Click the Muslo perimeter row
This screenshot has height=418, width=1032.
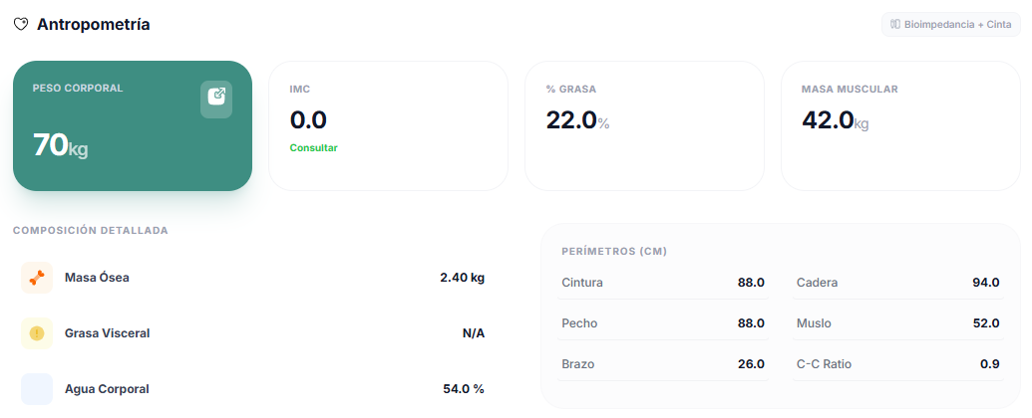(897, 323)
